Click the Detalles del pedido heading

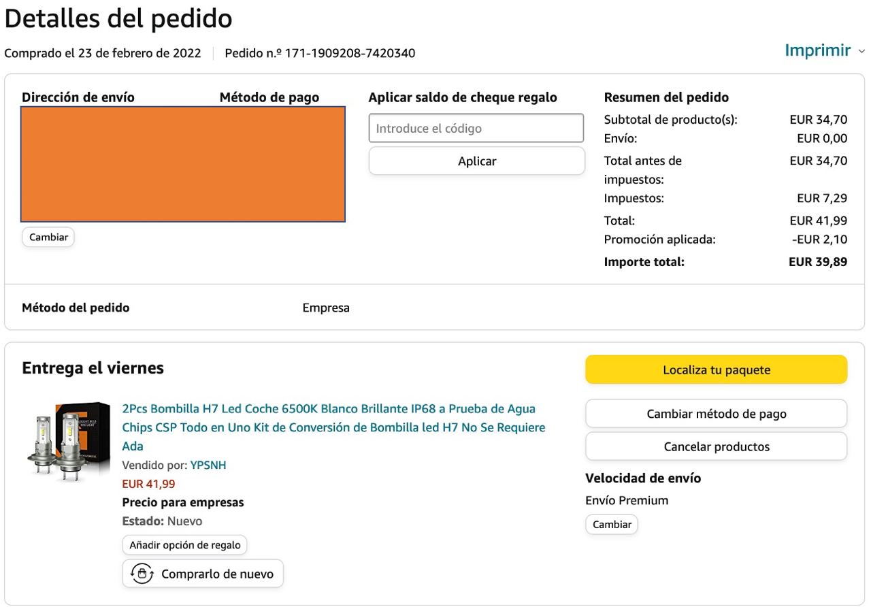coord(118,19)
